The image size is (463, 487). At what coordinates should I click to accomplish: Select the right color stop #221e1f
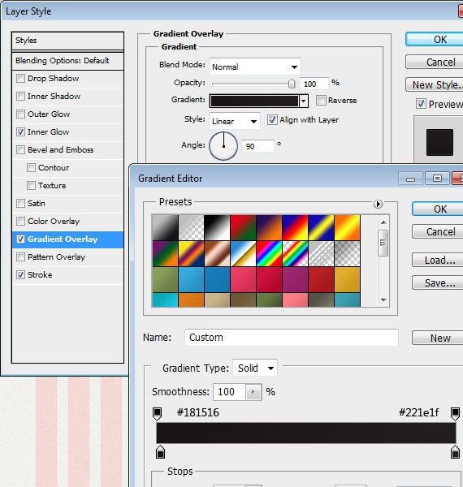point(455,452)
